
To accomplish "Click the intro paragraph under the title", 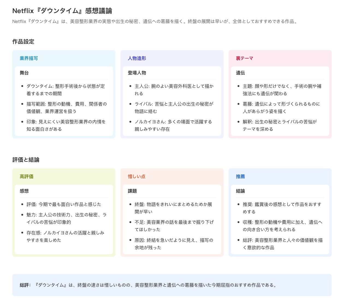I will click(x=155, y=21).
